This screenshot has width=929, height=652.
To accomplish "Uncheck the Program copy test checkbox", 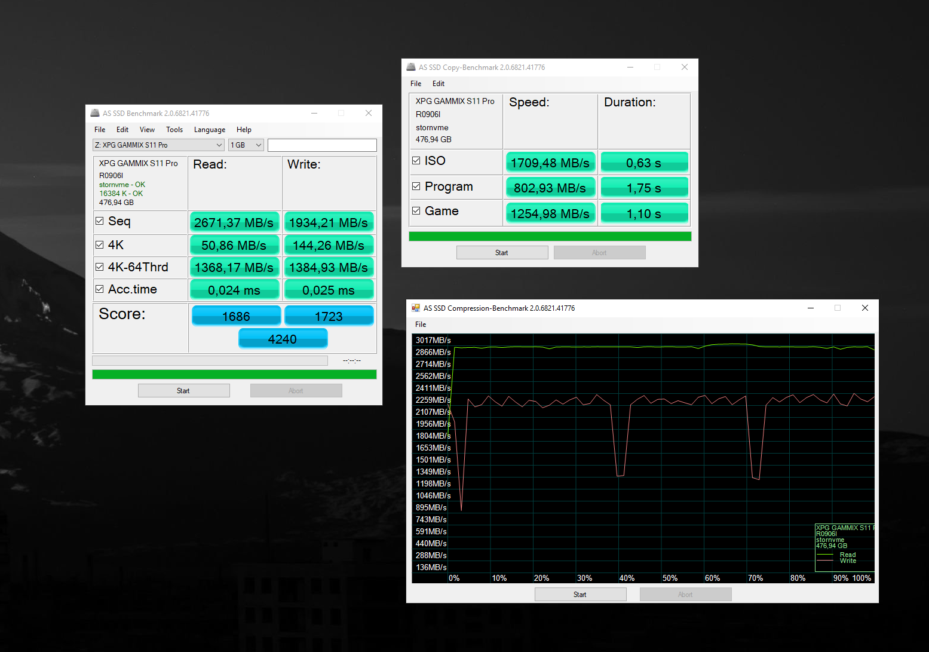I will point(416,186).
